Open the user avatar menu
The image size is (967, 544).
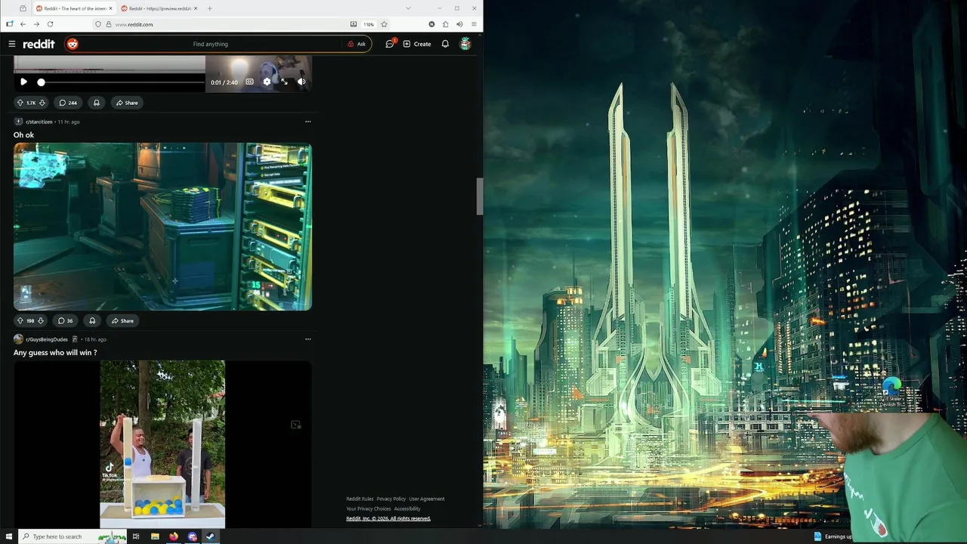click(x=465, y=44)
